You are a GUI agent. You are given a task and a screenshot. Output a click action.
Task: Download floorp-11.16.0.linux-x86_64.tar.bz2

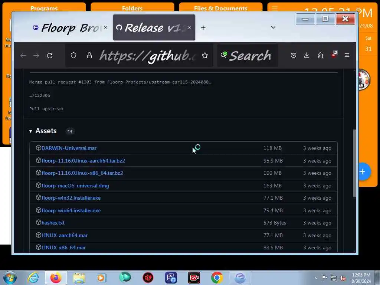82,173
